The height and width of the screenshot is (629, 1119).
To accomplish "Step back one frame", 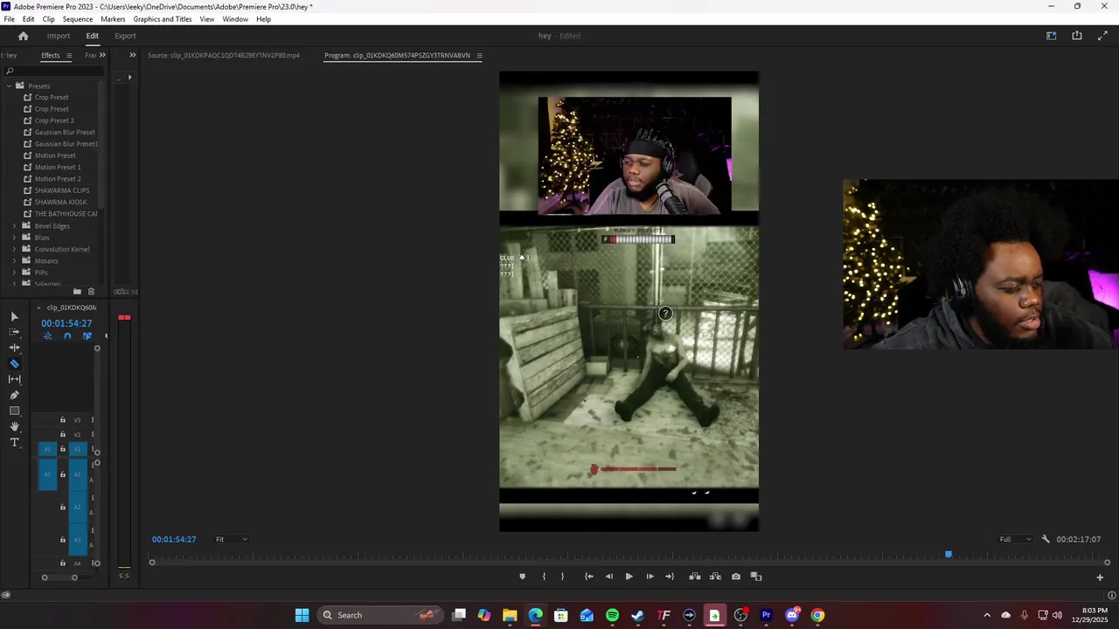I will tap(609, 577).
